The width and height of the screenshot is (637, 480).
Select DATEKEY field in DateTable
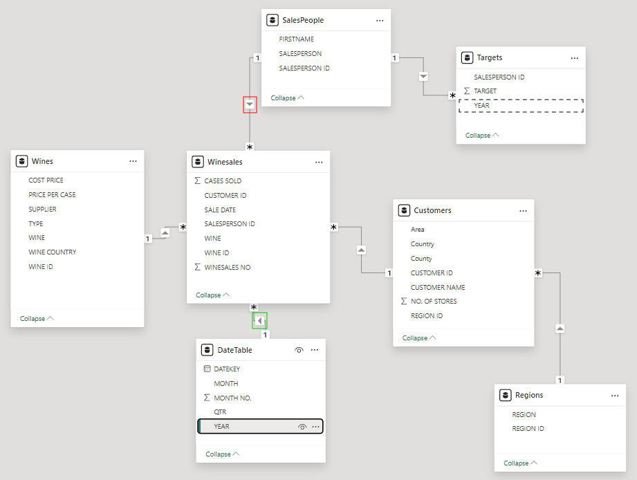point(227,369)
